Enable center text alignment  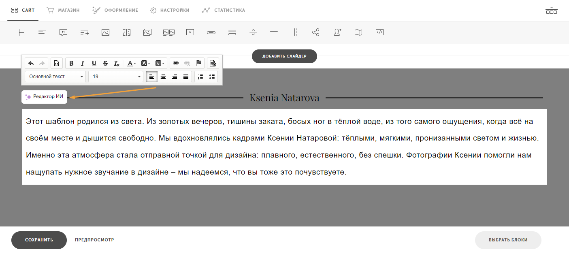point(163,77)
